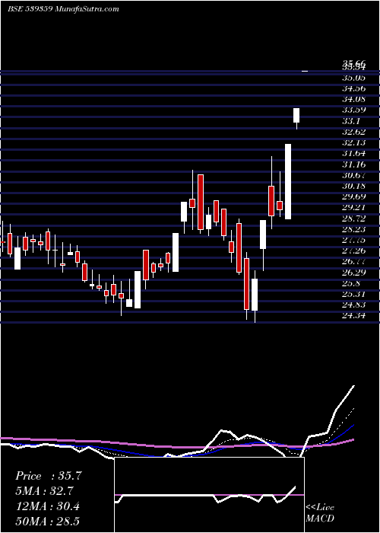The height and width of the screenshot is (533, 380).
Task: Click the tall white candle reaching 32.13
Action: pyautogui.click(x=288, y=181)
